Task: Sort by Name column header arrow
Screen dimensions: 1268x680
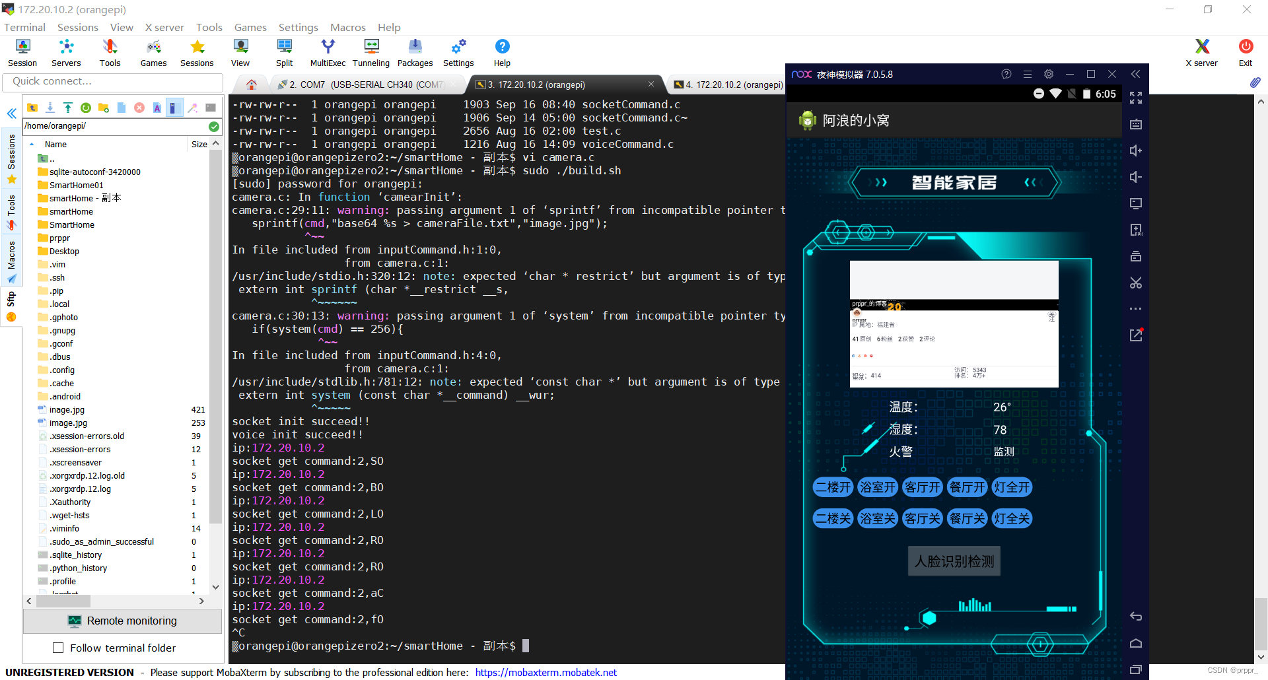Action: [32, 144]
